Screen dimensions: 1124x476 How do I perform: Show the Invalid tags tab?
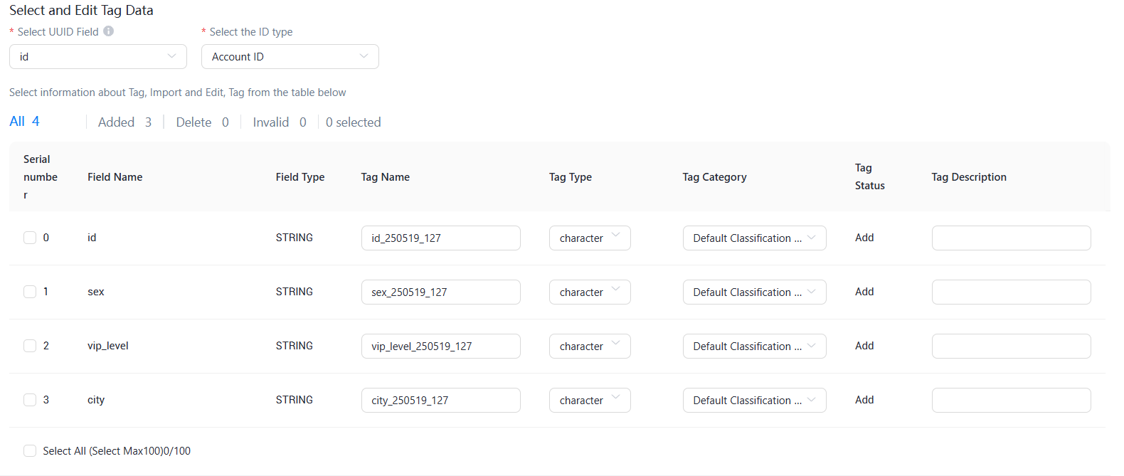[x=279, y=122]
